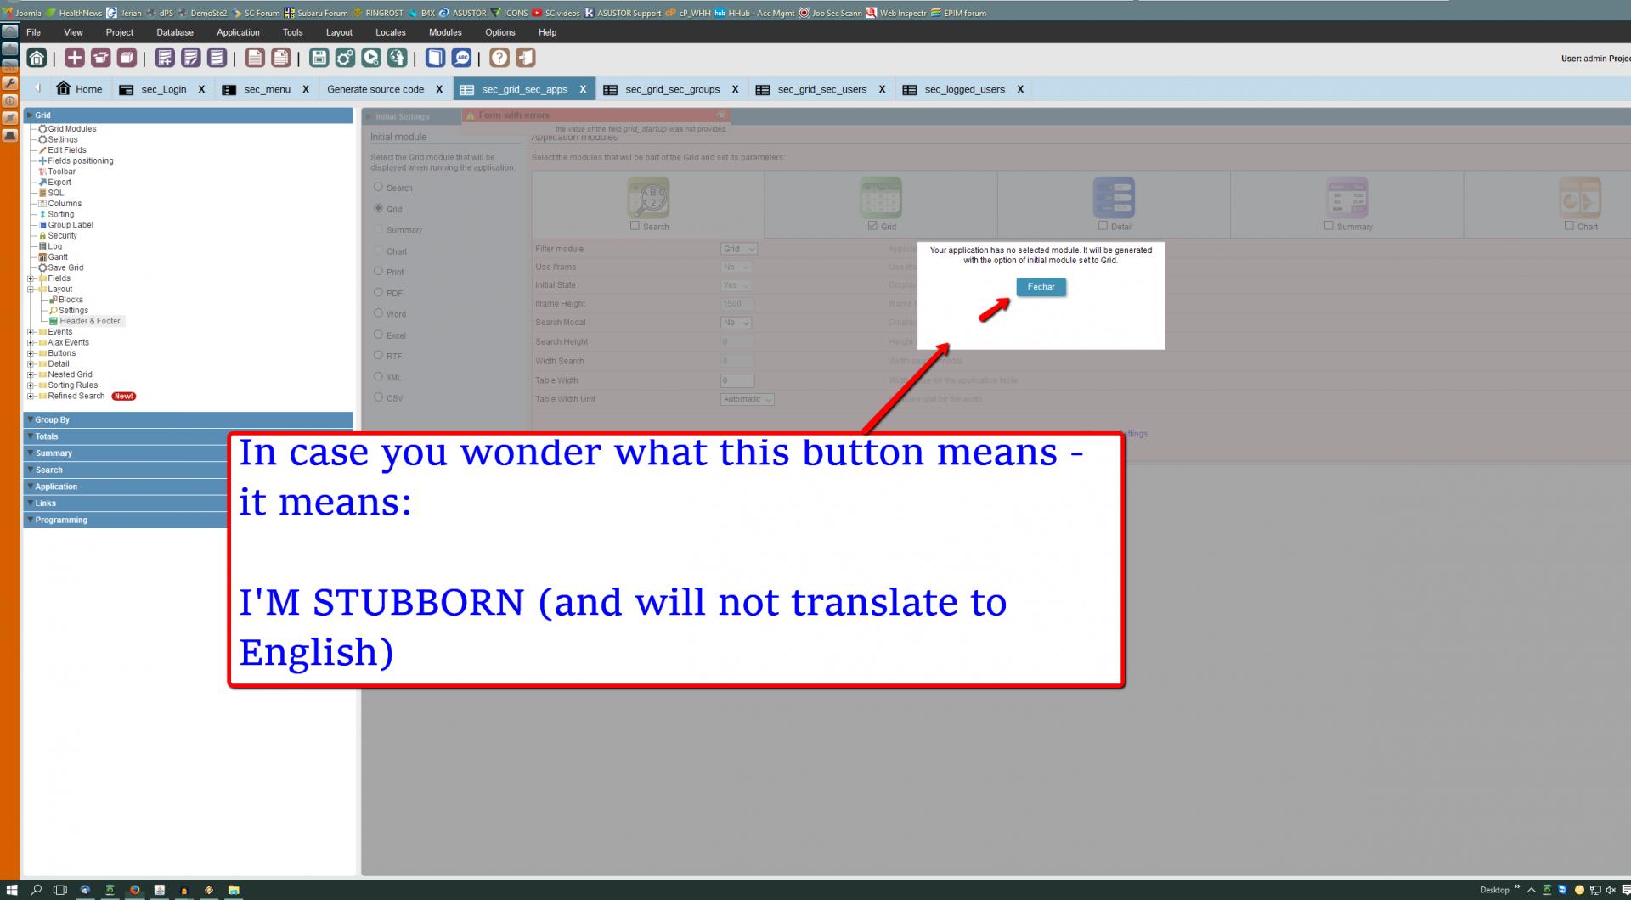The width and height of the screenshot is (1631, 900).
Task: Close the sec_menu tab with its X
Action: coord(306,89)
